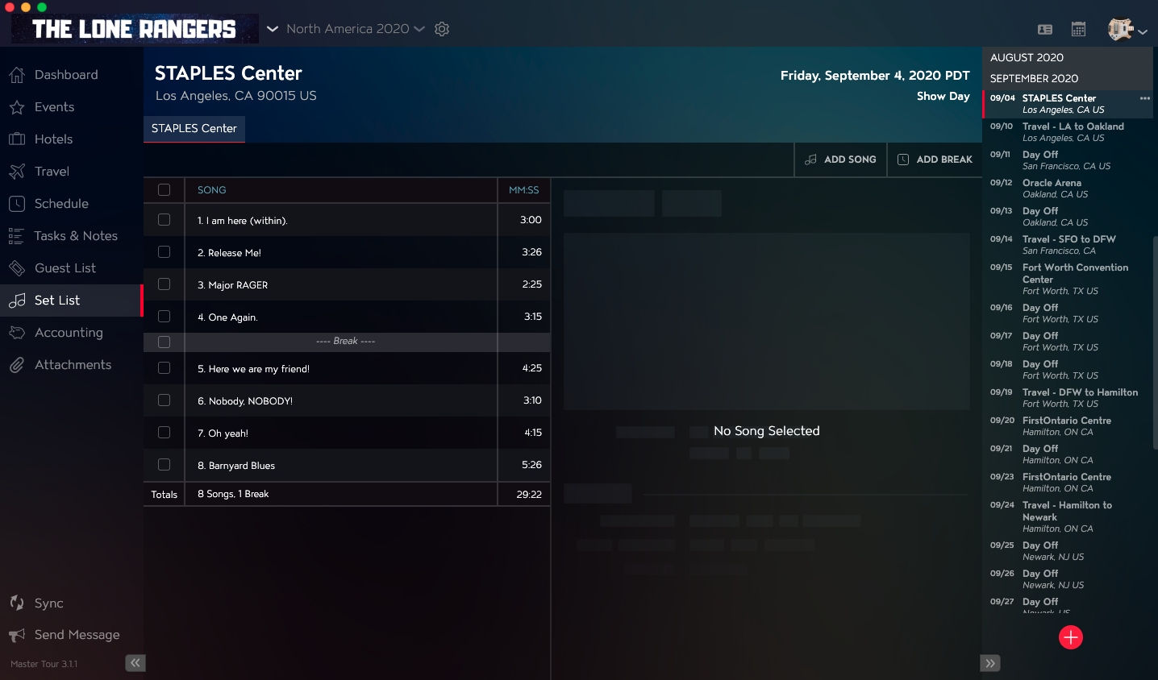Add new day with red plus button
Viewport: 1158px width, 680px height.
point(1071,637)
